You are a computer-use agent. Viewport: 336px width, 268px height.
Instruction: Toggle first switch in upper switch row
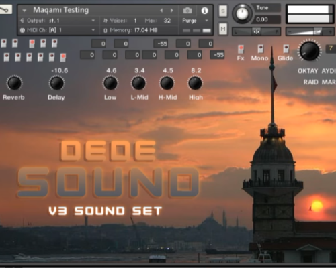(x=4, y=43)
